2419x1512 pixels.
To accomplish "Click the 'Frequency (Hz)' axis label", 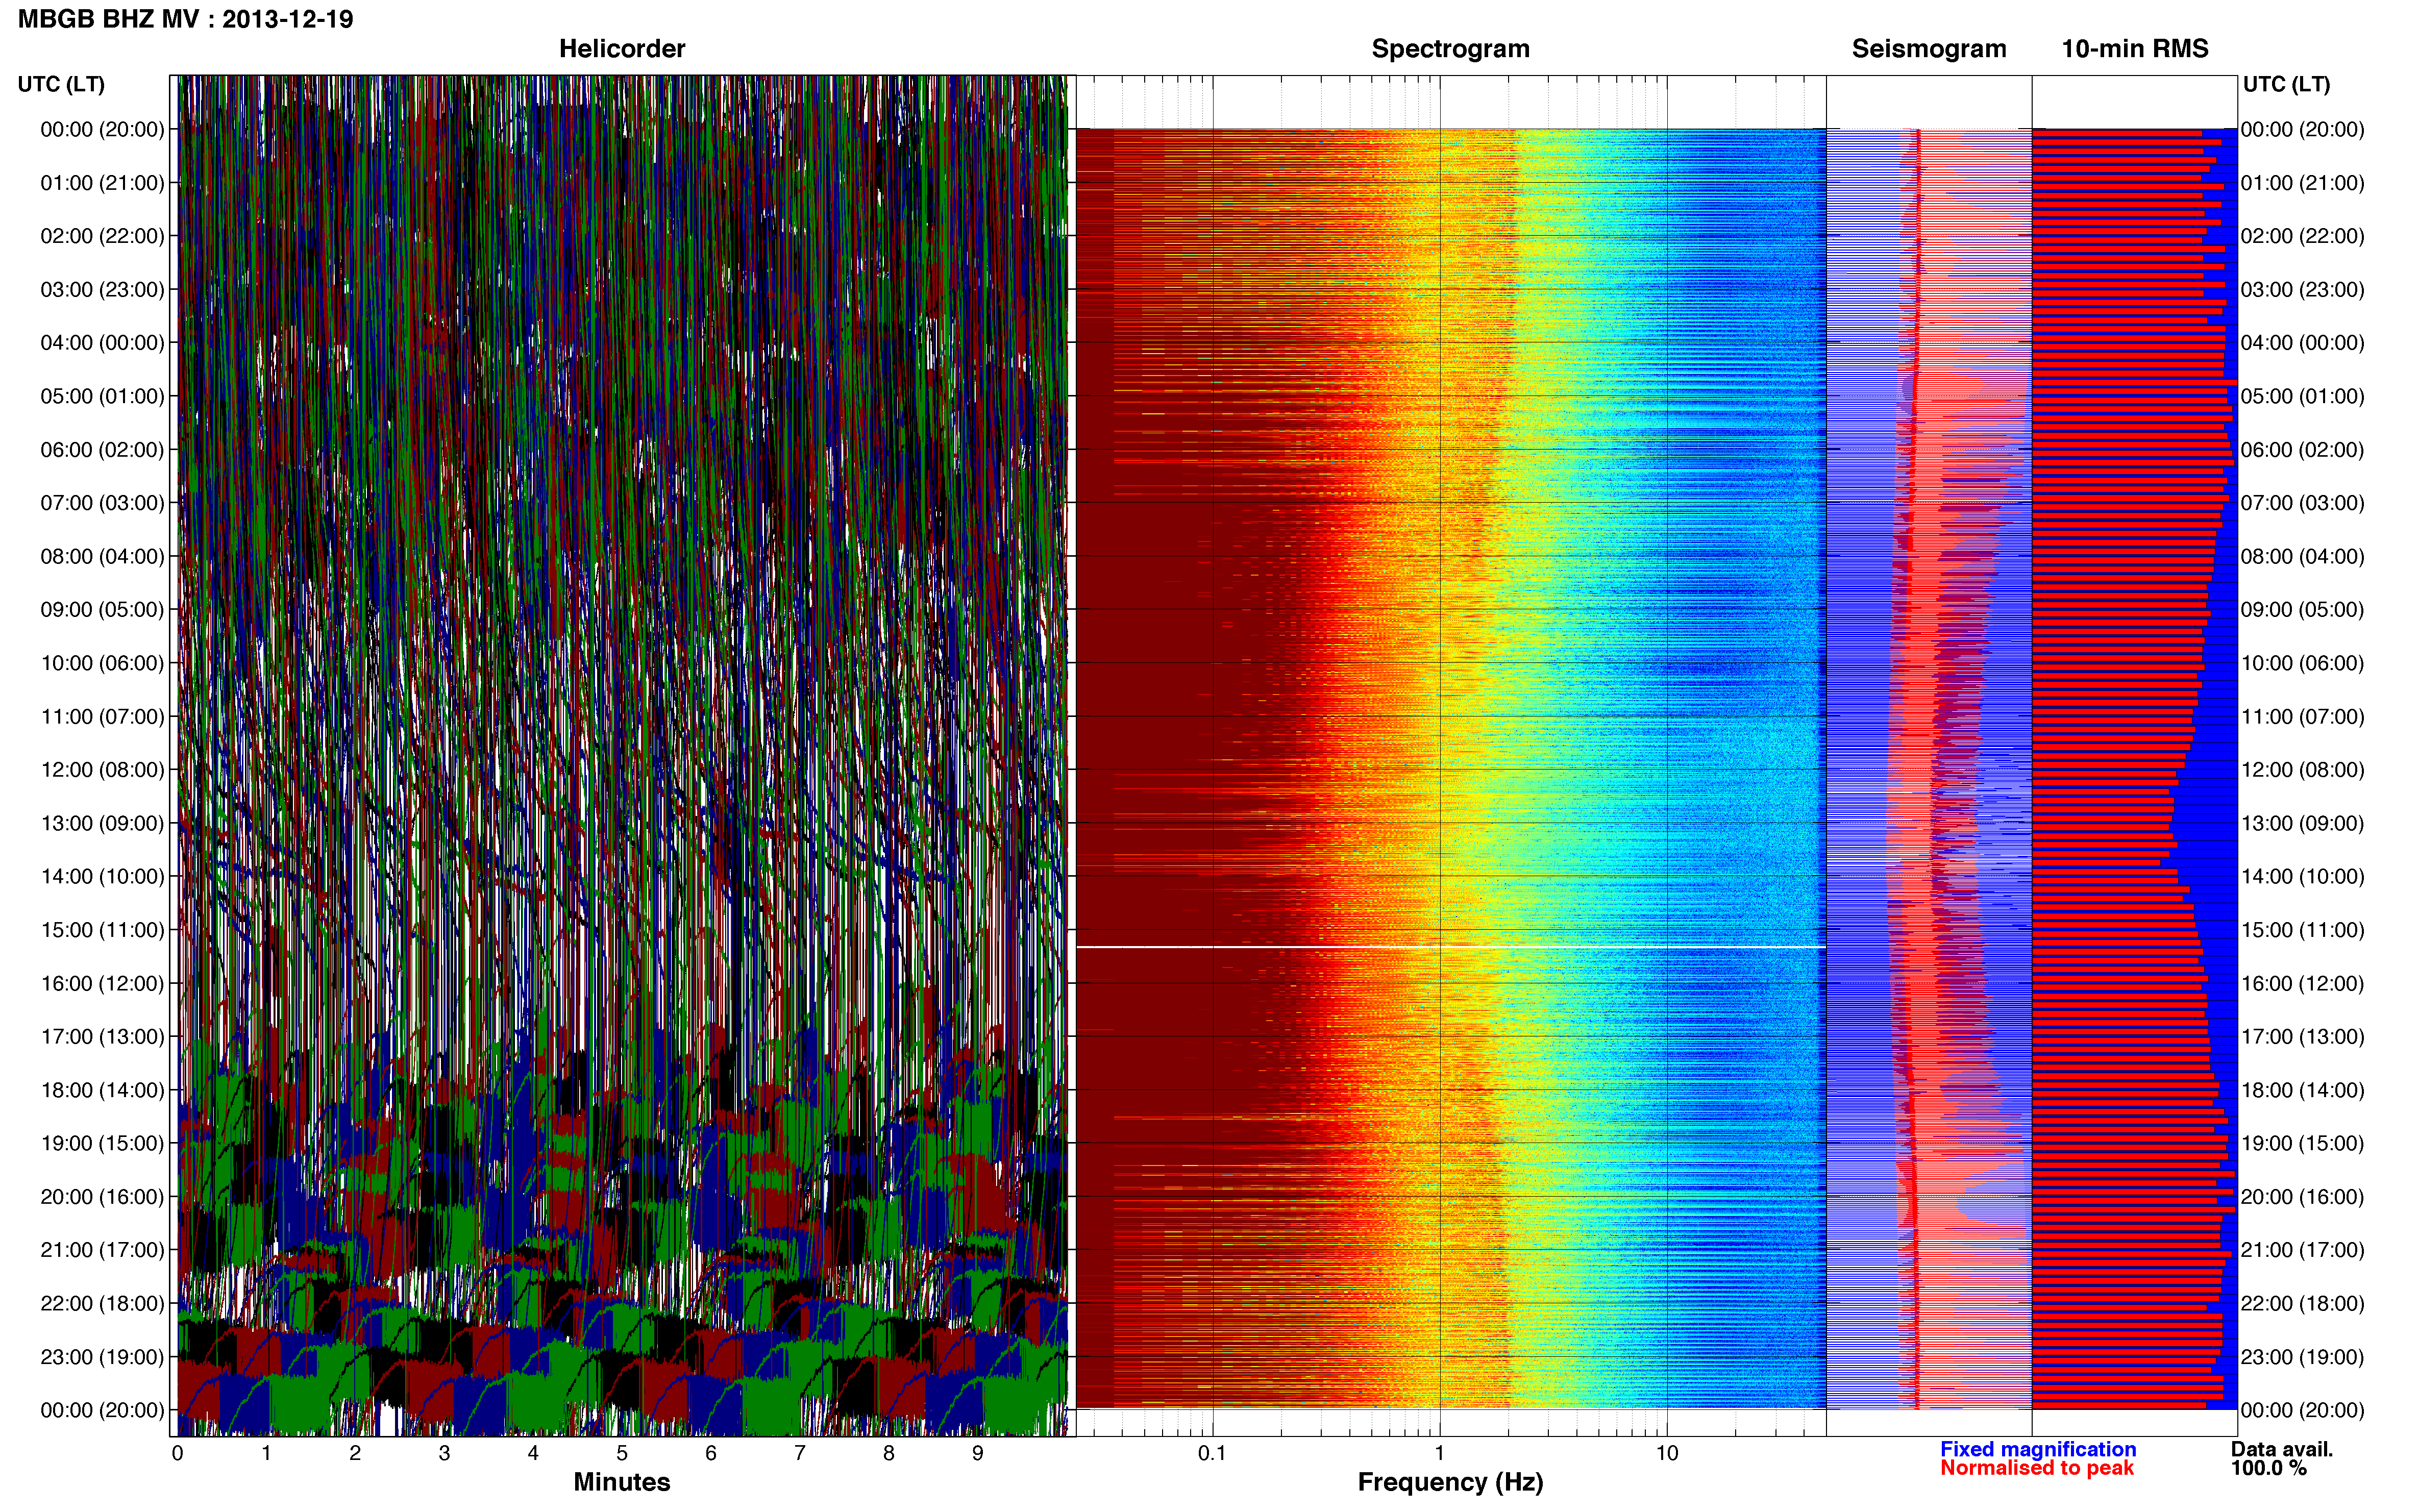I will 1450,1482.
